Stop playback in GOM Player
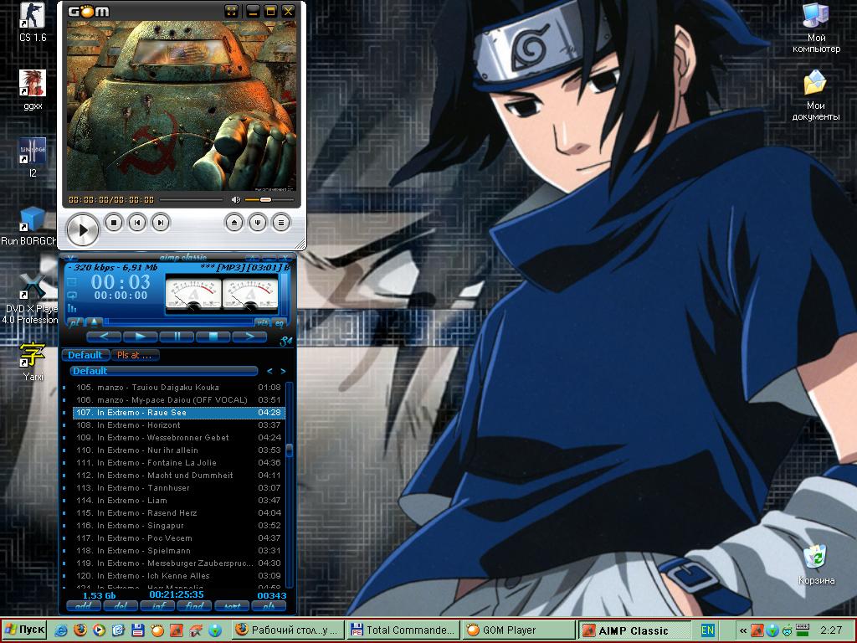Screen dimensions: 857x643 [x=114, y=223]
